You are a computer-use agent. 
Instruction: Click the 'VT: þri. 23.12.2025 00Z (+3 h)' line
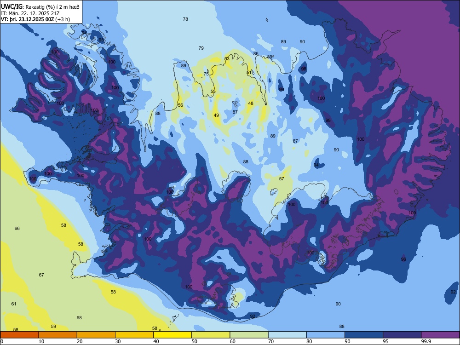(35, 19)
